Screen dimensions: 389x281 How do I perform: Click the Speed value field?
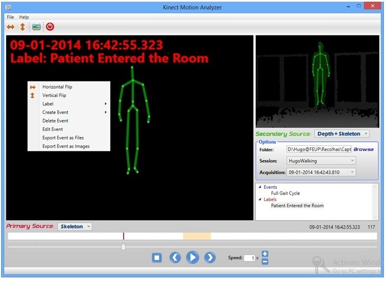click(x=250, y=258)
